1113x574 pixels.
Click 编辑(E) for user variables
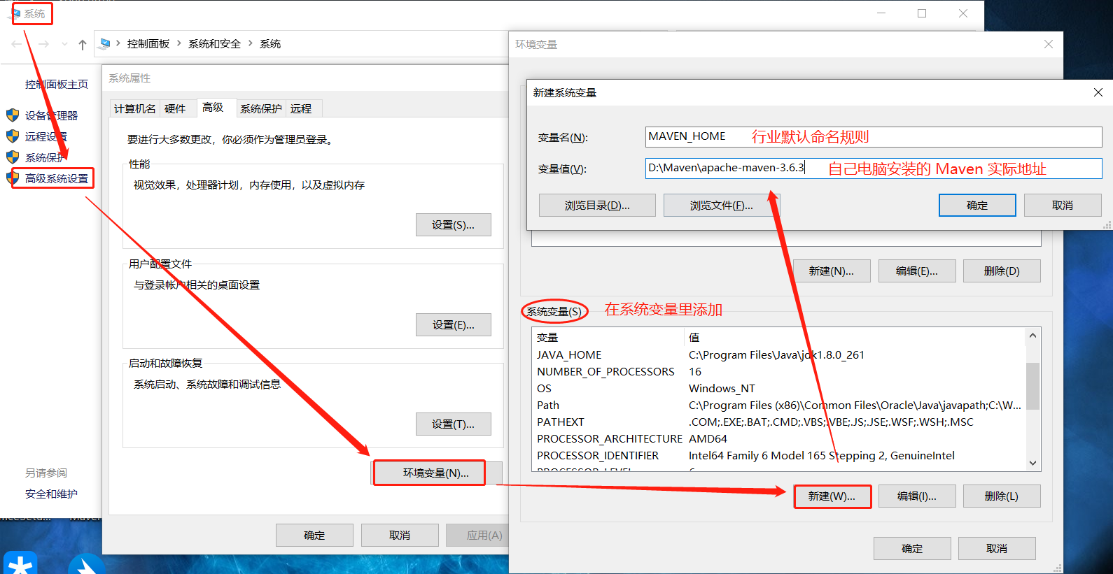[x=917, y=271]
